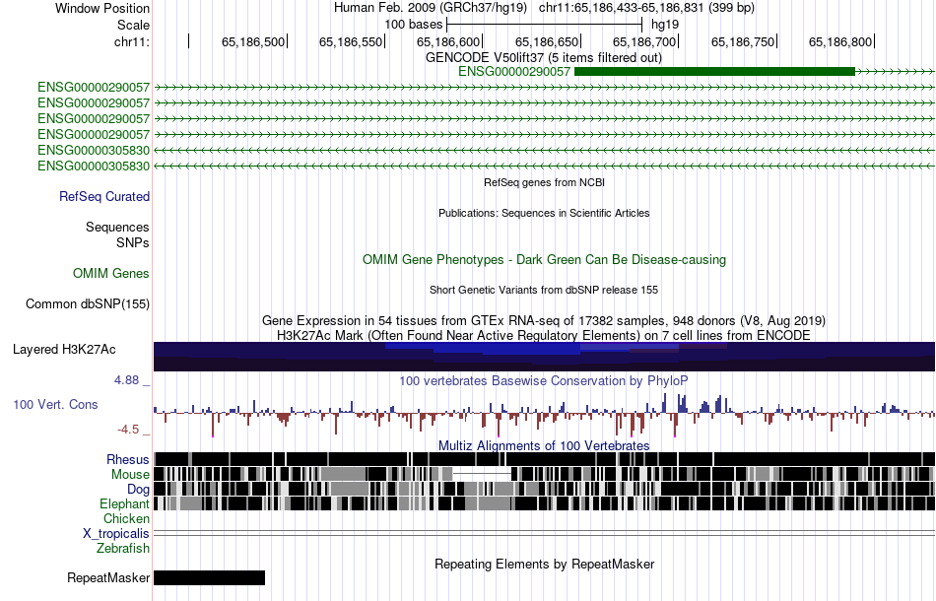Click the X_tropicalis alignment label
Viewport: 936px width, 601px height.
116,534
